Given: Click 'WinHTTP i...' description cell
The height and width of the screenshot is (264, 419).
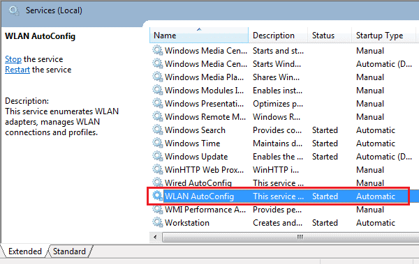Looking at the screenshot, I should (276, 169).
